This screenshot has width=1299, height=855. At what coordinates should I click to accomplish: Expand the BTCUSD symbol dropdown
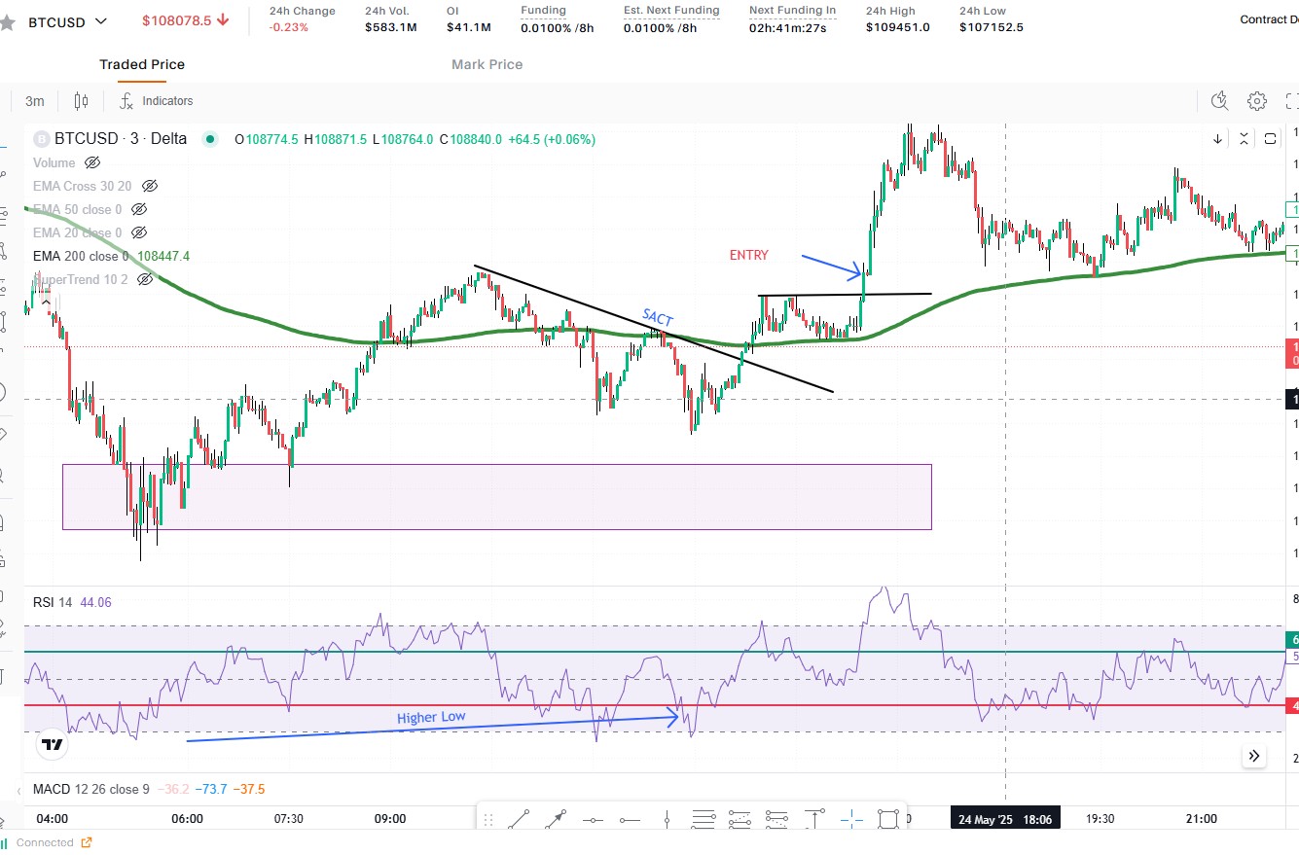pos(101,20)
